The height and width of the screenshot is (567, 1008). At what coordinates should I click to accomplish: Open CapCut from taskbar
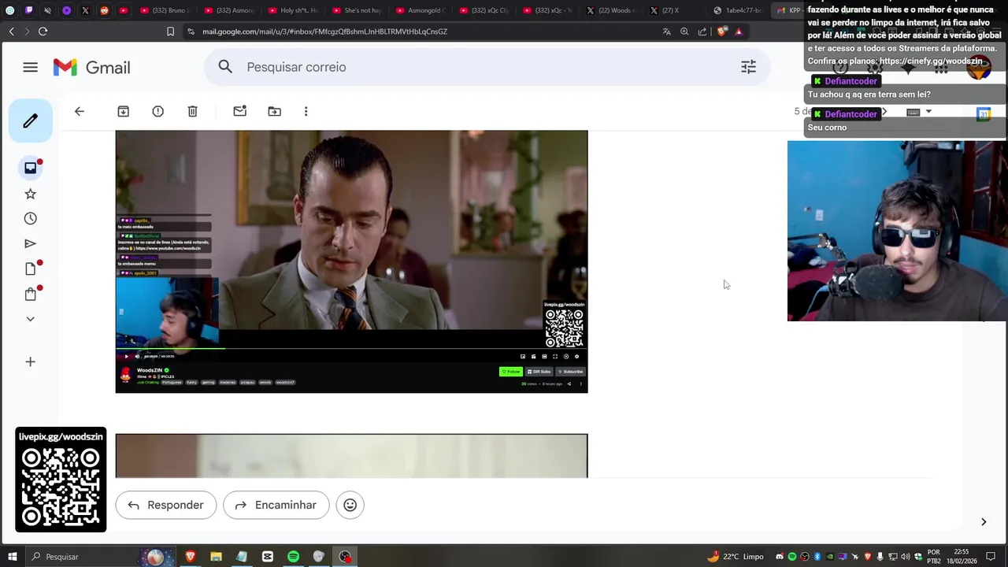[x=267, y=557]
